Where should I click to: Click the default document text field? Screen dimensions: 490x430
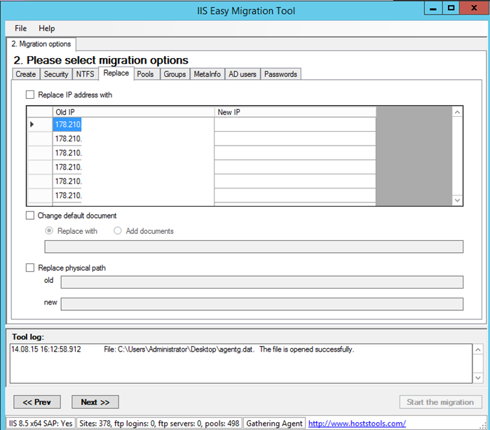click(x=254, y=247)
